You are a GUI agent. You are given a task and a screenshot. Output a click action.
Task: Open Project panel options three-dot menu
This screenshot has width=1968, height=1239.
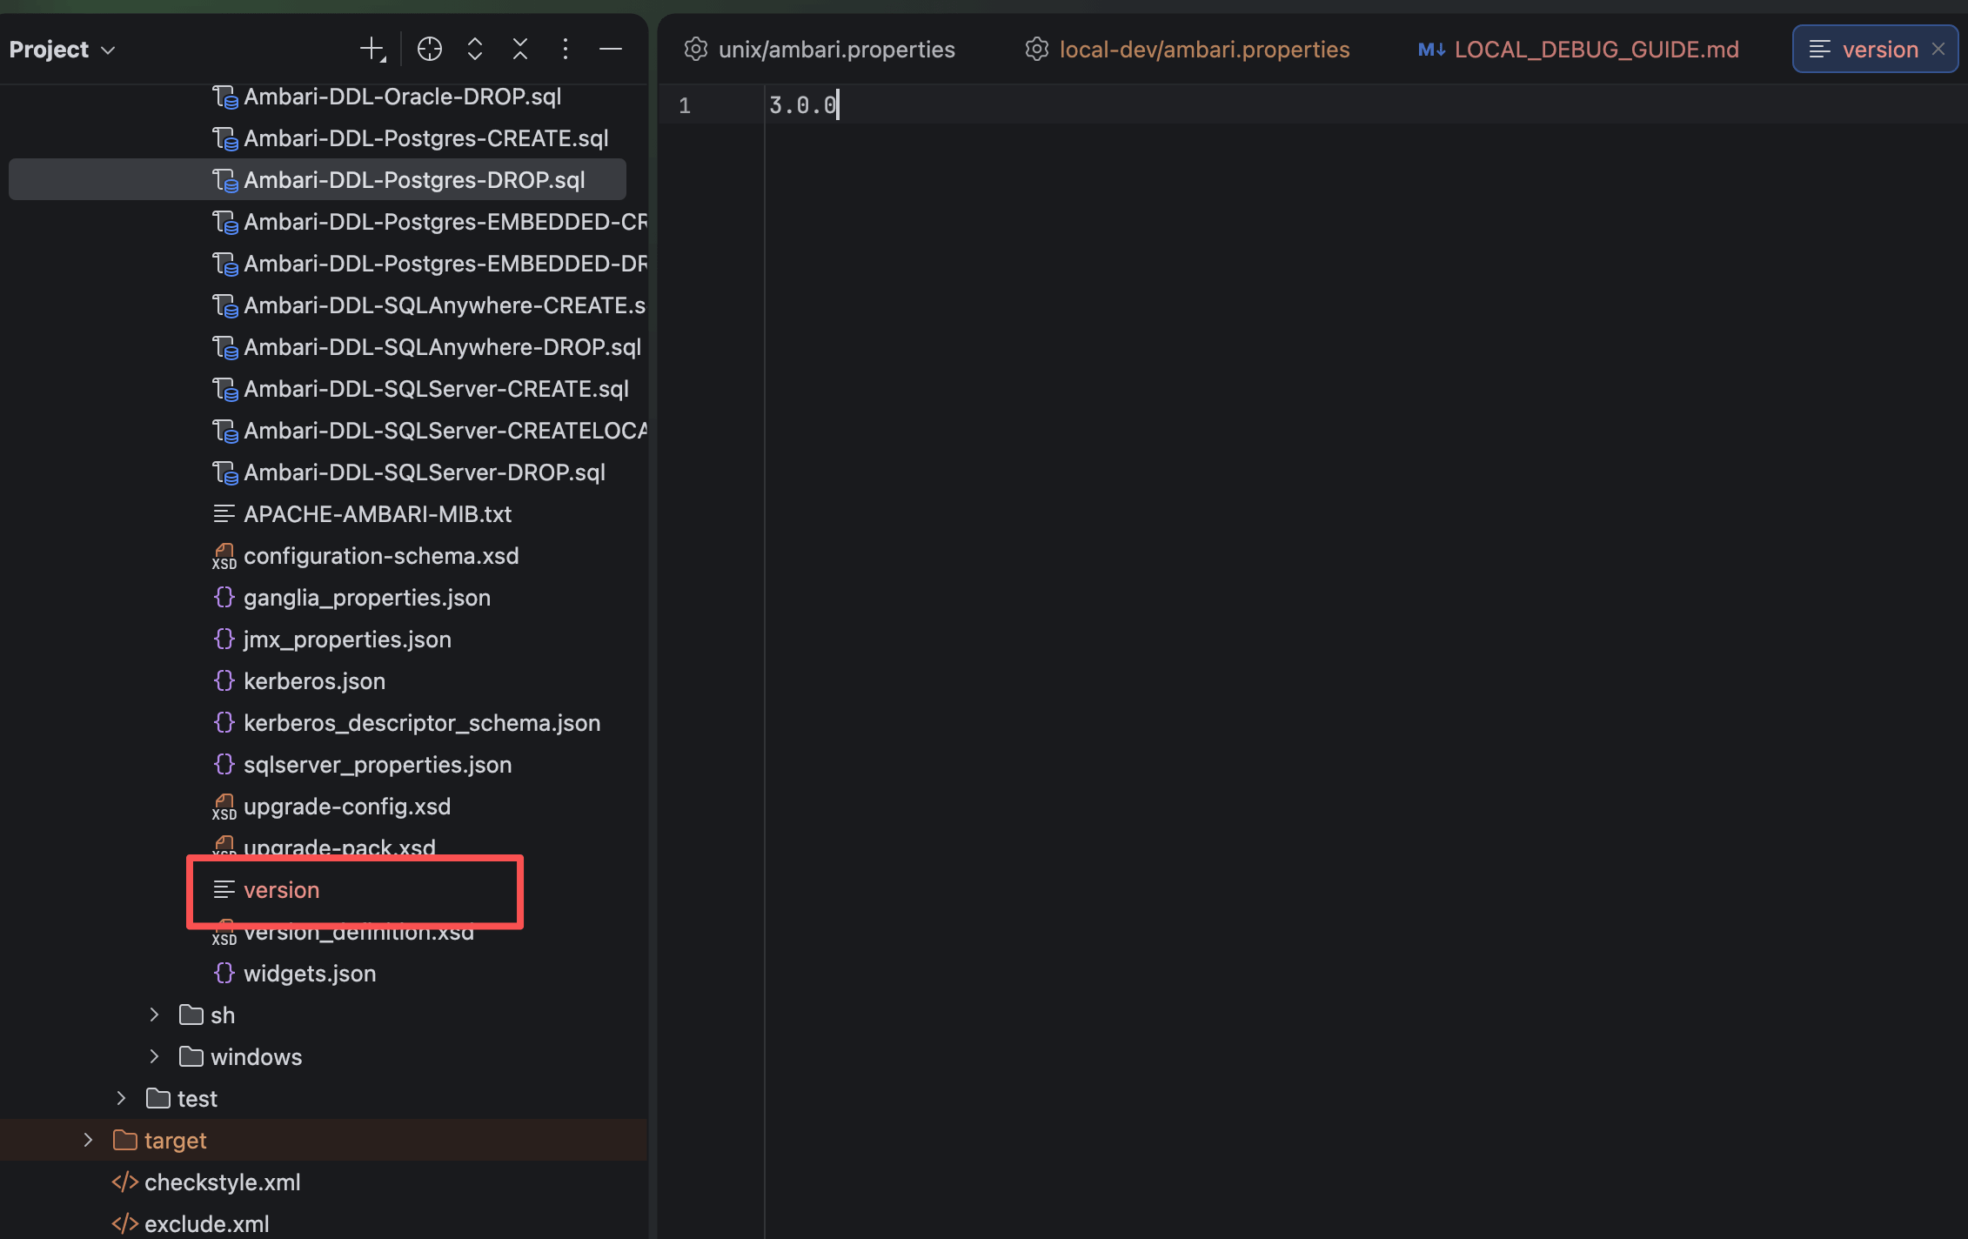[565, 50]
